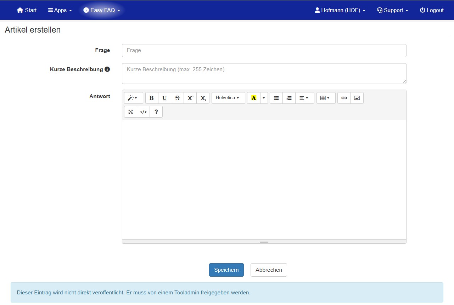Toggle fullscreen editor mode
454x305 pixels.
pos(130,112)
